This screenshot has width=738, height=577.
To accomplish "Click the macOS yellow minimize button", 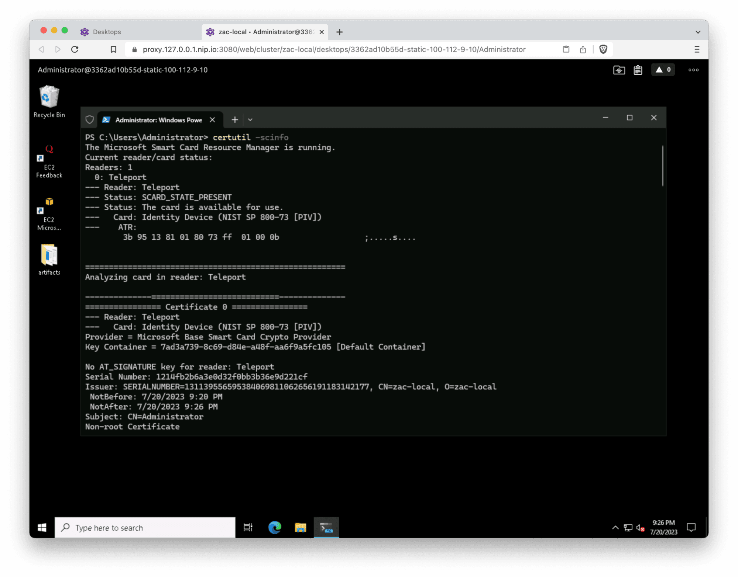I will (54, 30).
